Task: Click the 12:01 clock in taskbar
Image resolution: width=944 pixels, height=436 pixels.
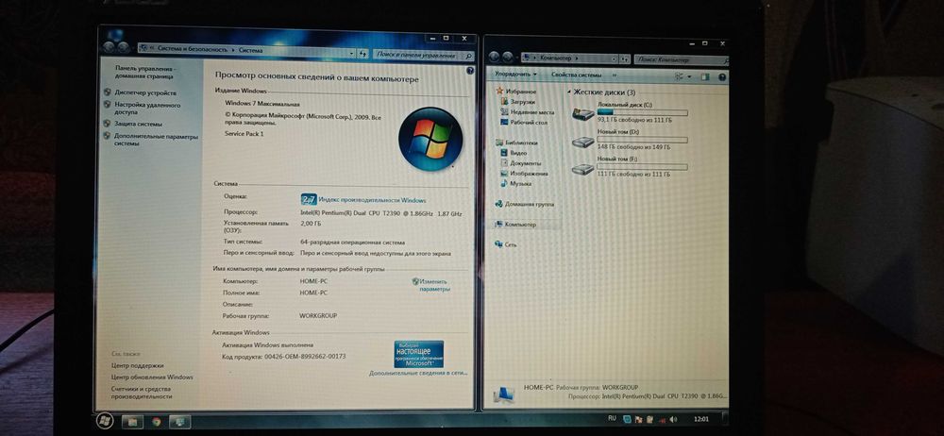Action: (x=700, y=418)
